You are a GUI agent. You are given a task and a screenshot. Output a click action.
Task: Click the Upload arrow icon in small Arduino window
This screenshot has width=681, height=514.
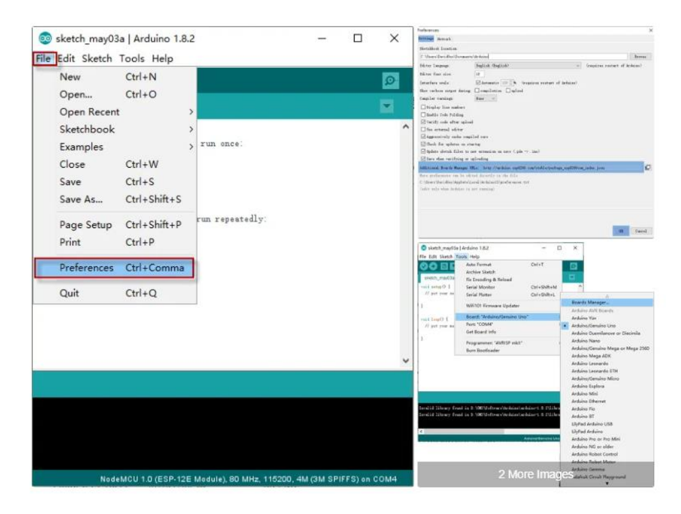(x=433, y=266)
